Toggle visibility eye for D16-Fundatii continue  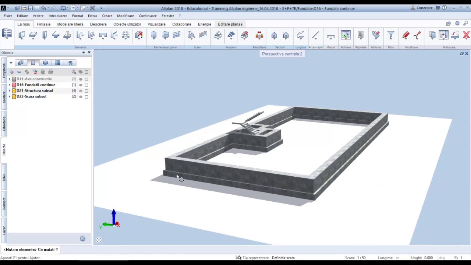[81, 85]
